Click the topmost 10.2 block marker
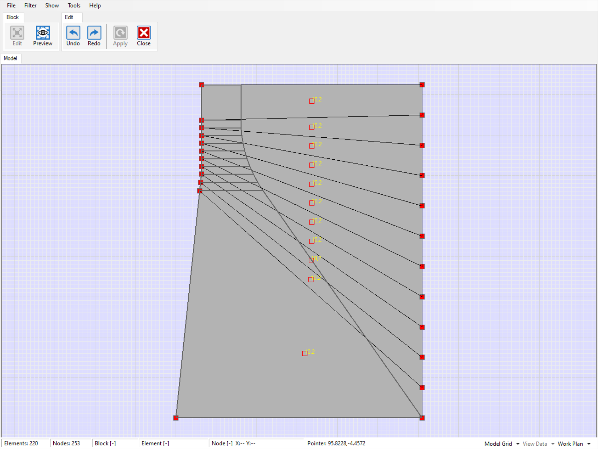This screenshot has height=449, width=598. coord(312,101)
